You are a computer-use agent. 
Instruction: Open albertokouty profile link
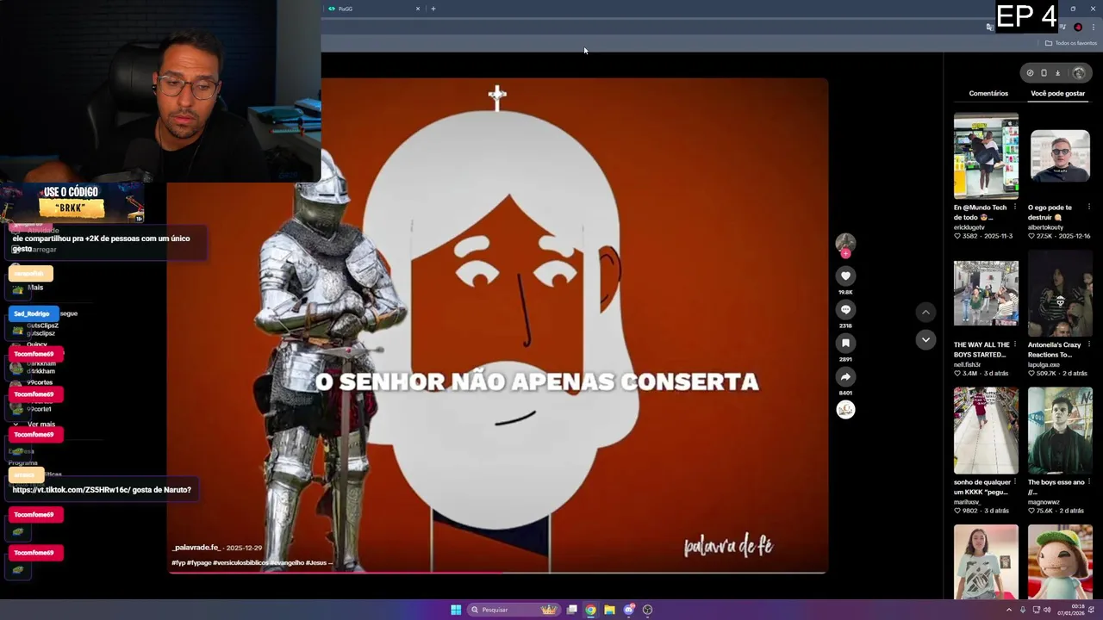[x=1045, y=227]
